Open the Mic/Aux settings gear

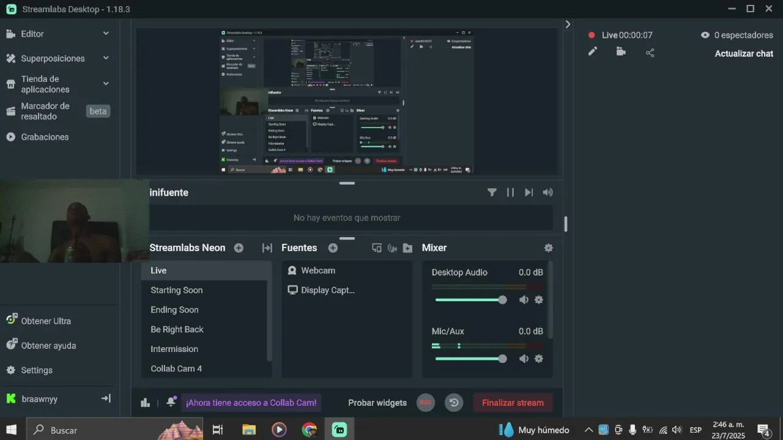[x=539, y=359]
